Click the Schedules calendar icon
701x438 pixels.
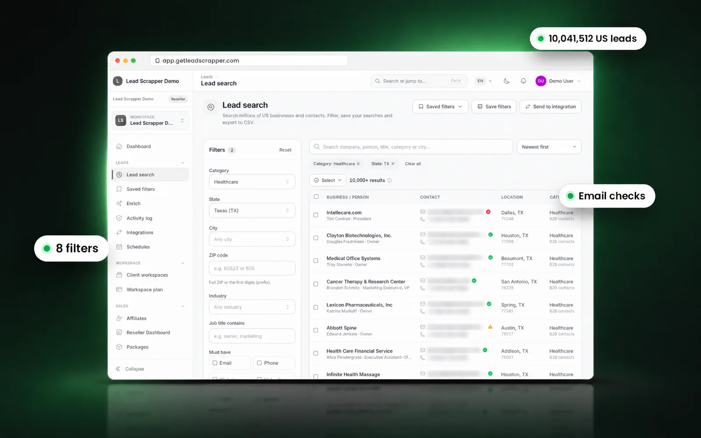pos(119,247)
